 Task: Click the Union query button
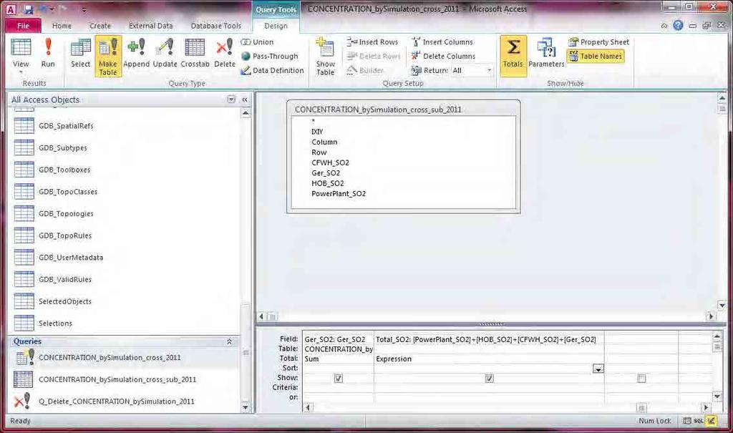pyautogui.click(x=257, y=42)
